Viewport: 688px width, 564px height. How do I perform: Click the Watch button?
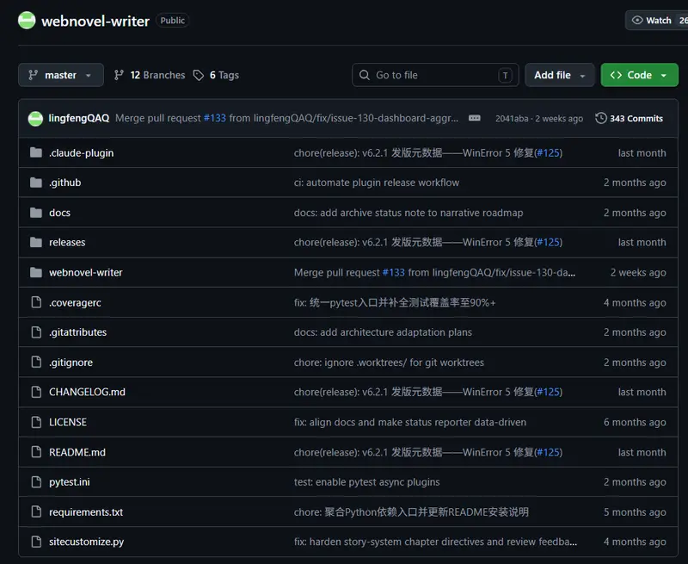click(x=657, y=20)
